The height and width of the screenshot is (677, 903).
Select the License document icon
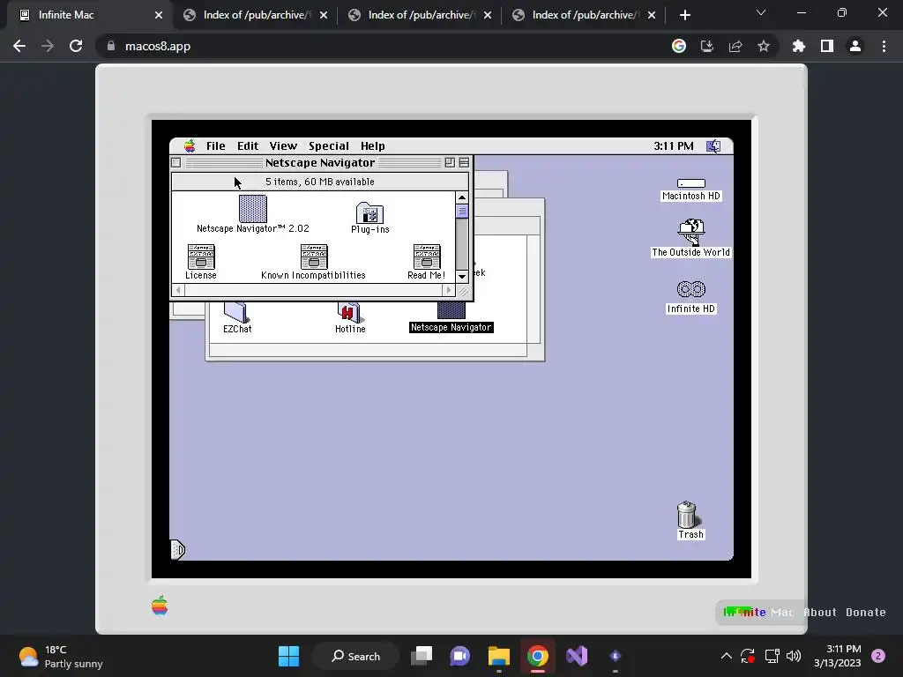tap(201, 257)
